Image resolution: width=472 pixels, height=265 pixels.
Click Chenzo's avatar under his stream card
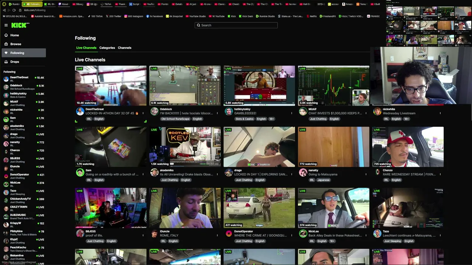377,172
